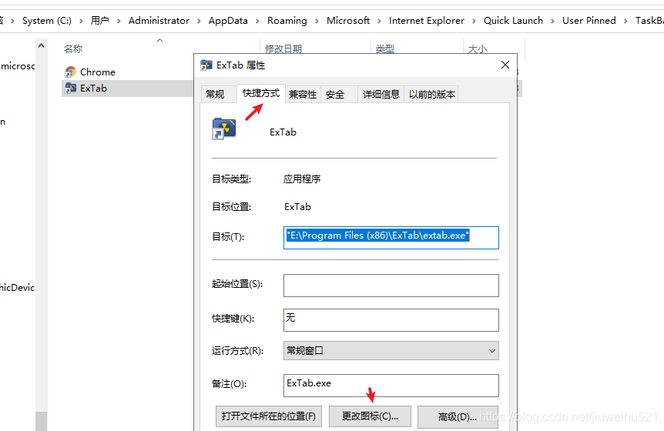
Task: Click the 备注(O) input field
Action: (391, 386)
